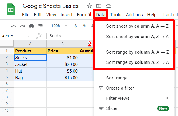Click the move to folder icon
Viewport: 178px width, 116px height.
point(99,6)
